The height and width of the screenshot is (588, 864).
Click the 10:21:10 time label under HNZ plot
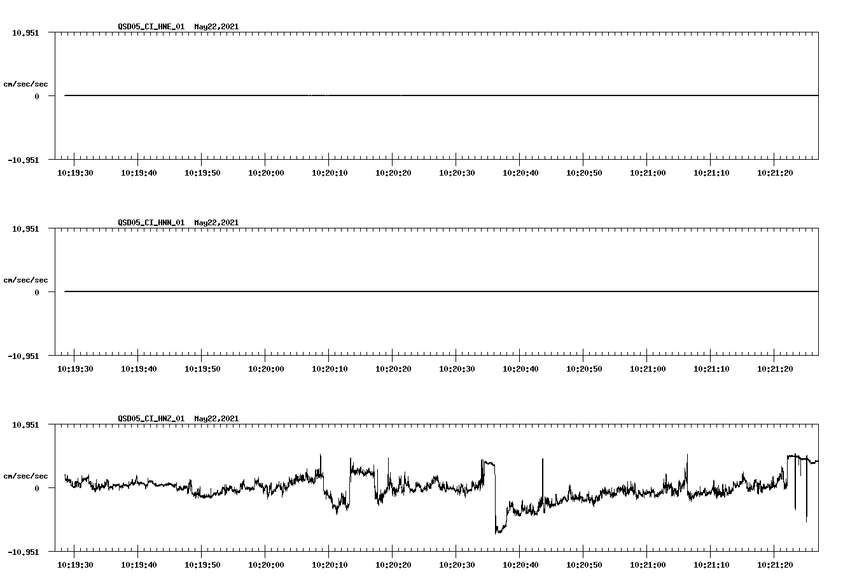pyautogui.click(x=711, y=564)
